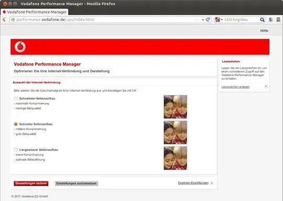The height and width of the screenshot is (201, 283).
Task: Click the site identity globe icon
Action: click(x=13, y=19)
